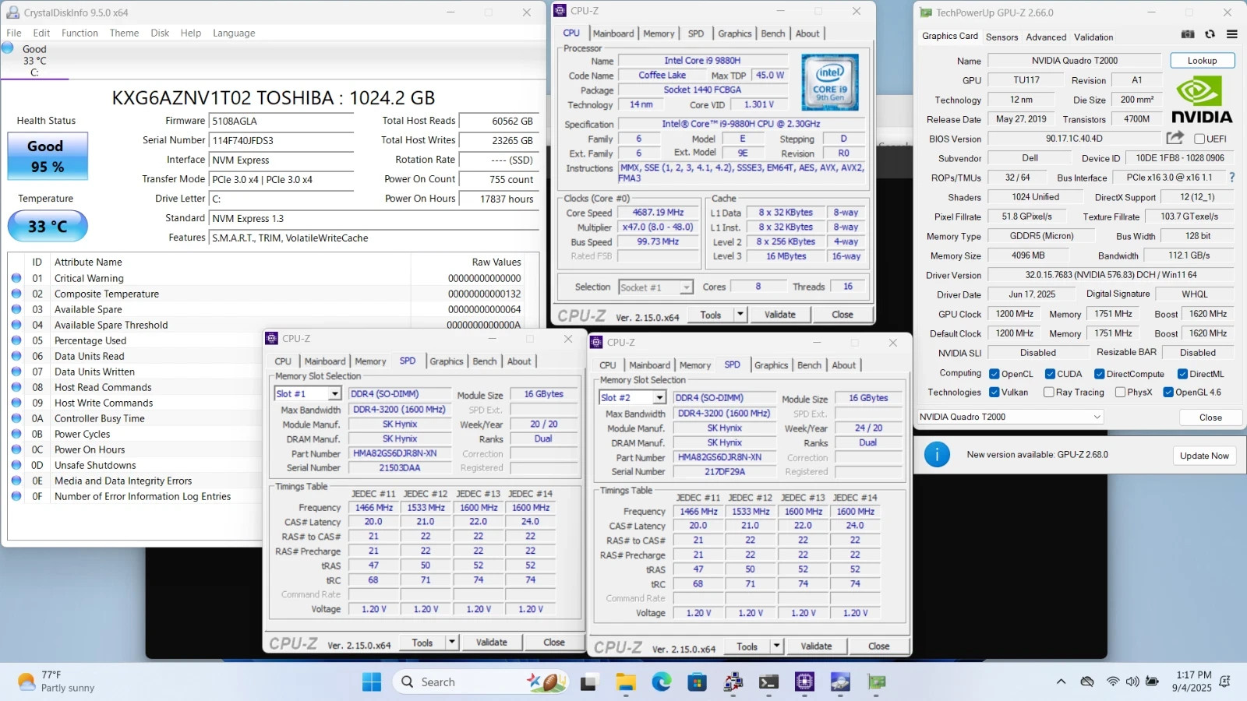Click the GPU-Z refresh icon
This screenshot has width=1247, height=701.
1210,34
